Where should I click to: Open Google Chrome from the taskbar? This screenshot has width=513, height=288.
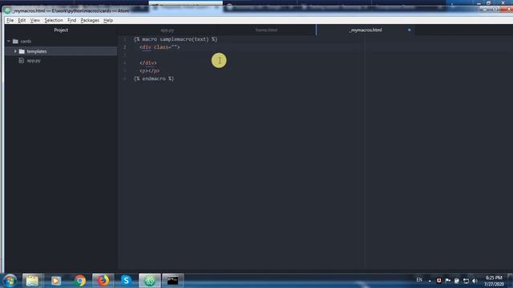pyautogui.click(x=79, y=281)
